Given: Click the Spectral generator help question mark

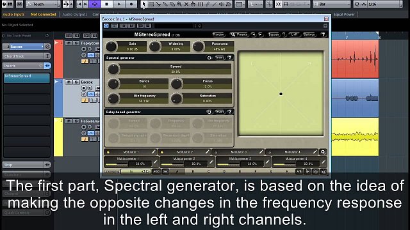Looking at the screenshot, I should coord(229,57).
